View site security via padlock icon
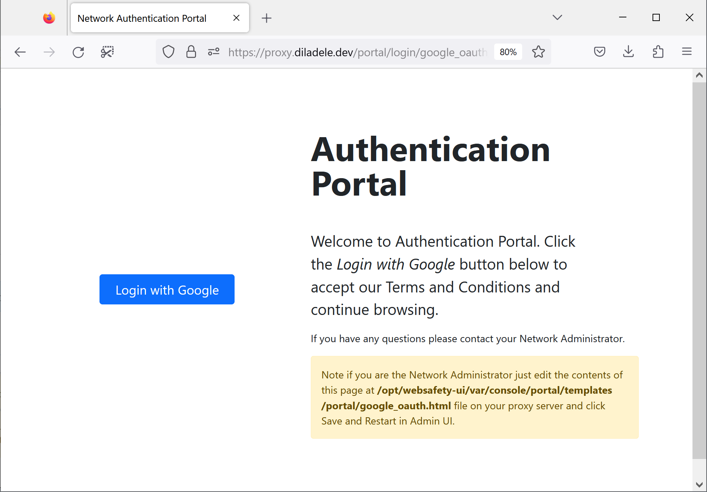Image resolution: width=707 pixels, height=492 pixels. (x=191, y=52)
